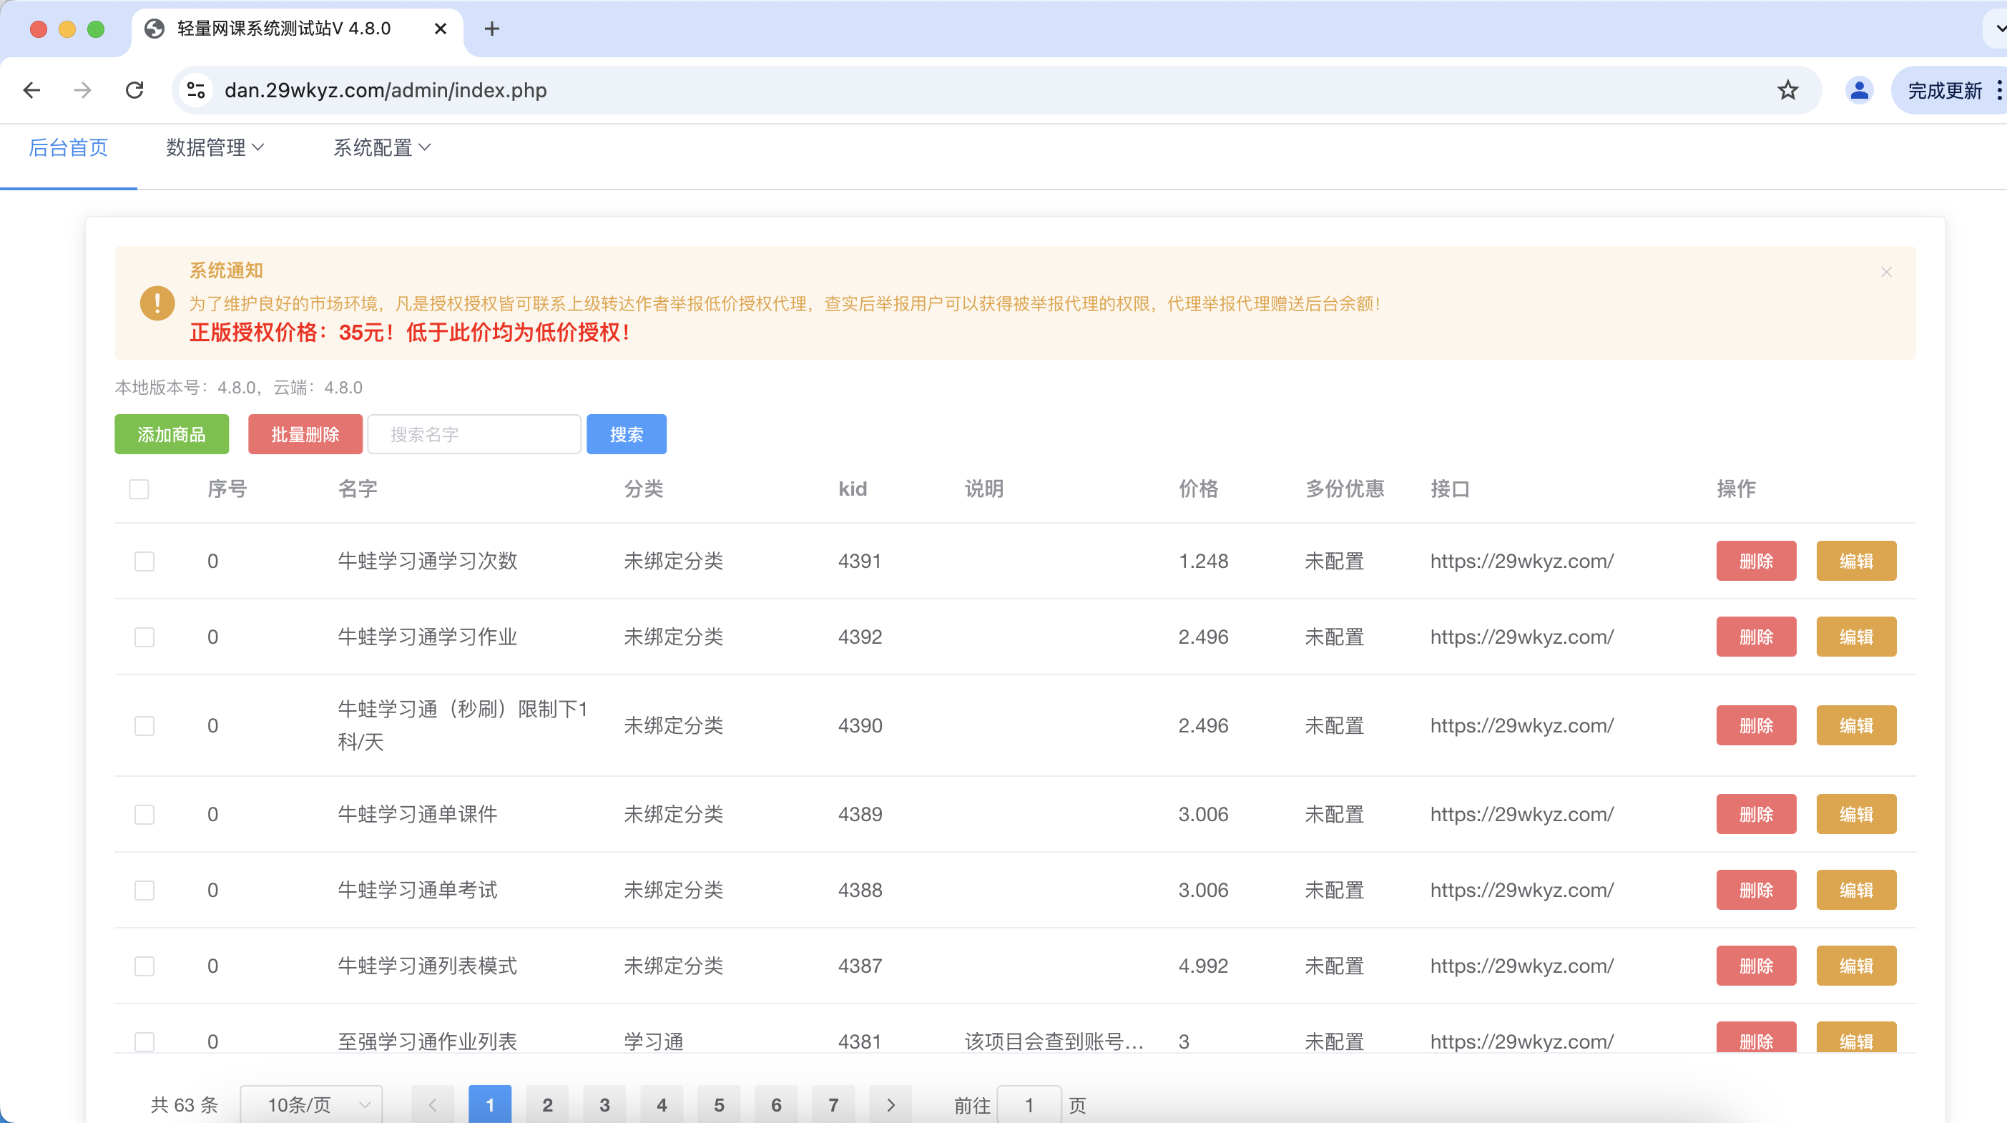Click the 添加商品 button
The height and width of the screenshot is (1123, 2007).
coord(172,434)
